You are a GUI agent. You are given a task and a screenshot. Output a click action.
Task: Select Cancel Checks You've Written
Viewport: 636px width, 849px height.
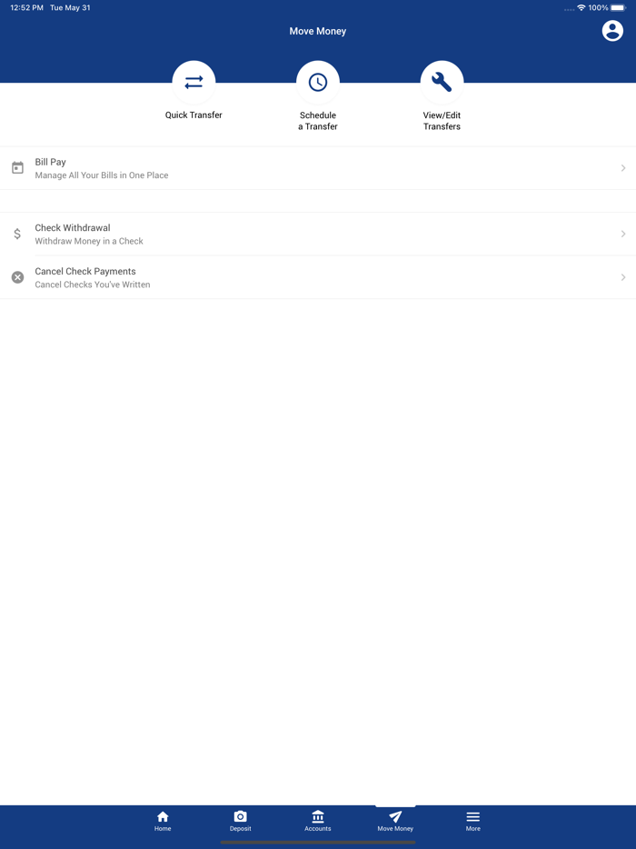point(93,285)
